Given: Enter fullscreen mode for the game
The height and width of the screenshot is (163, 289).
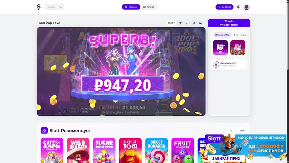Looking at the screenshot, I should [187, 23].
